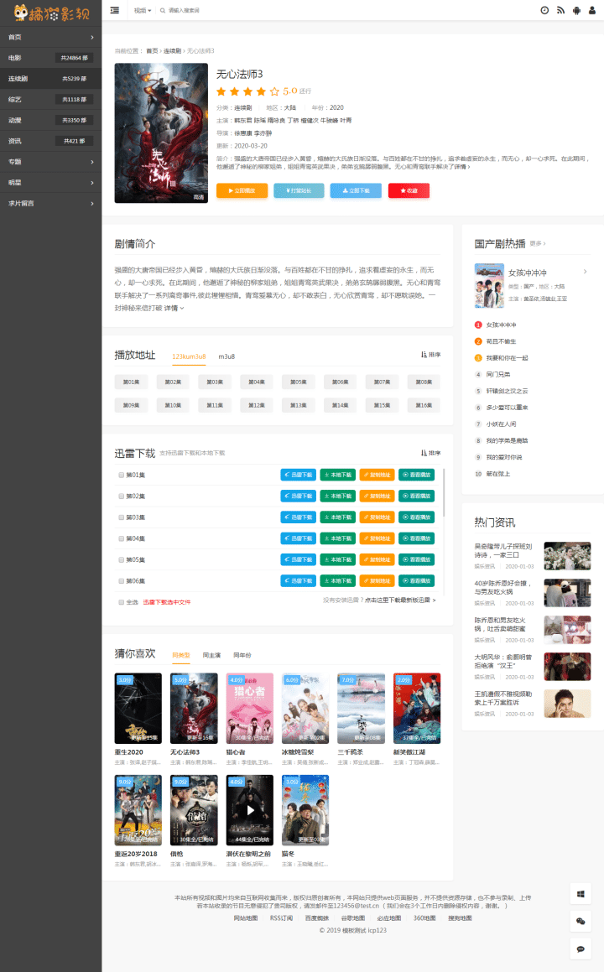Switch to the 123kum3u8 source tab
The width and height of the screenshot is (604, 972).
(x=189, y=356)
